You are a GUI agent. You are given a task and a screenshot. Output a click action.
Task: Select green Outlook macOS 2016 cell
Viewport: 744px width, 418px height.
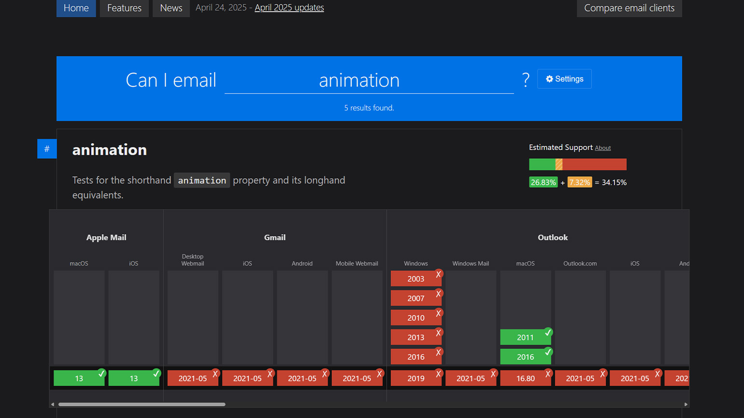pos(525,357)
